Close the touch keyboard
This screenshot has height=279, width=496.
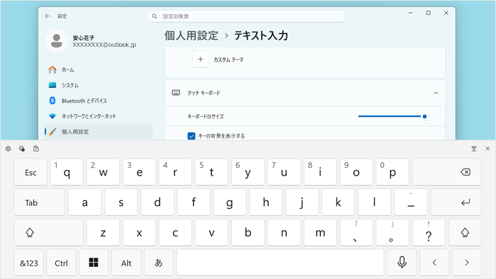pyautogui.click(x=487, y=149)
